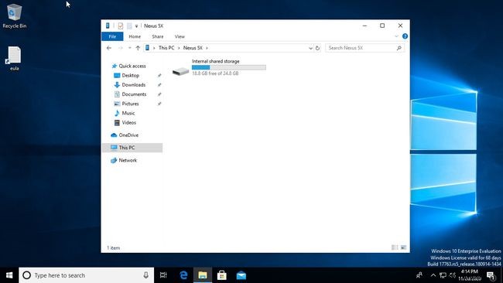The width and height of the screenshot is (503, 283).
Task: Click the New folder quick access toolbar icon
Action: [129, 26]
